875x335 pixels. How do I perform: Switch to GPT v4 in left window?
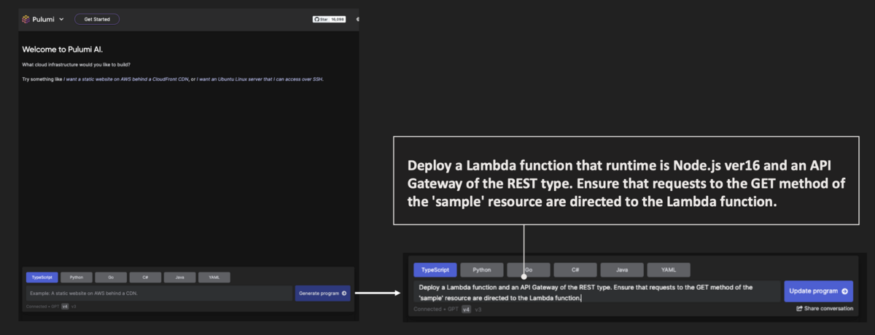(65, 307)
